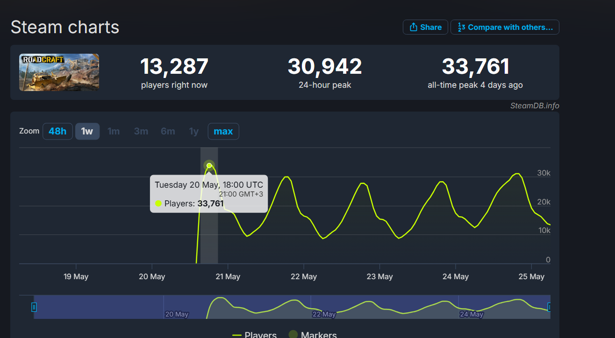Click the '23 May' x-axis label
The height and width of the screenshot is (338, 615).
pyautogui.click(x=379, y=276)
